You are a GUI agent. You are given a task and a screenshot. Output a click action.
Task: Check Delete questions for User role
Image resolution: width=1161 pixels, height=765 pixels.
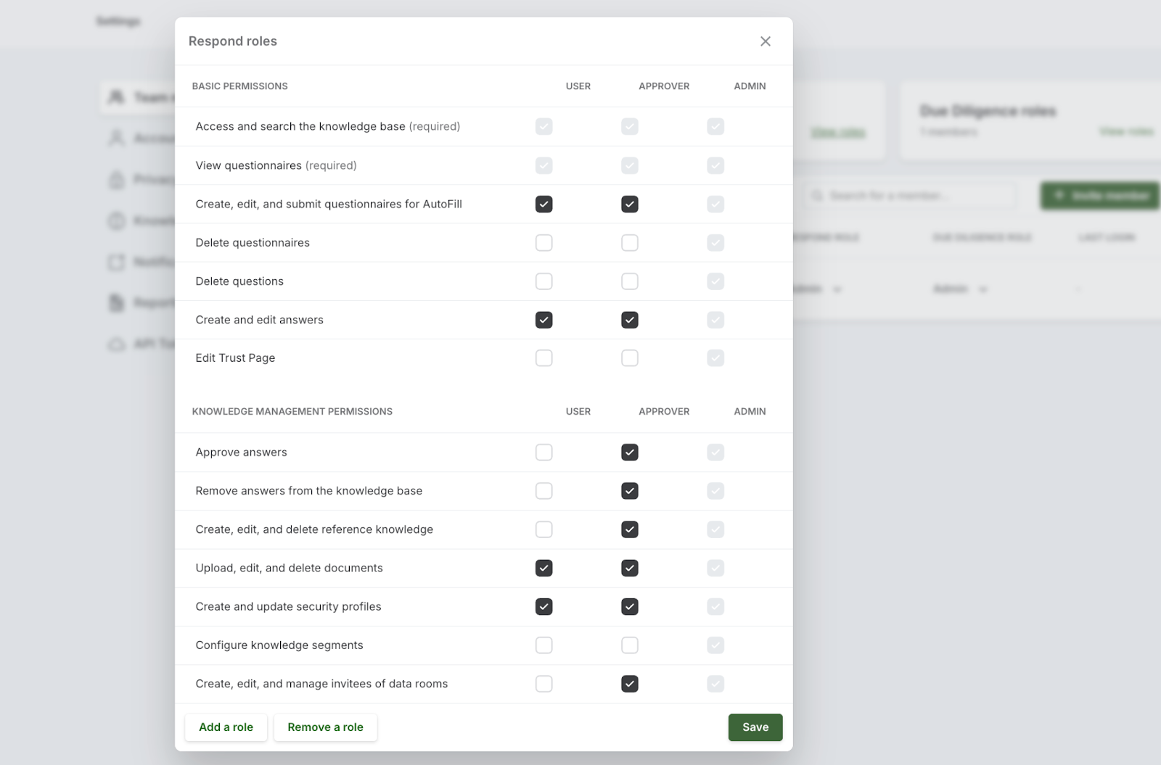coord(543,281)
